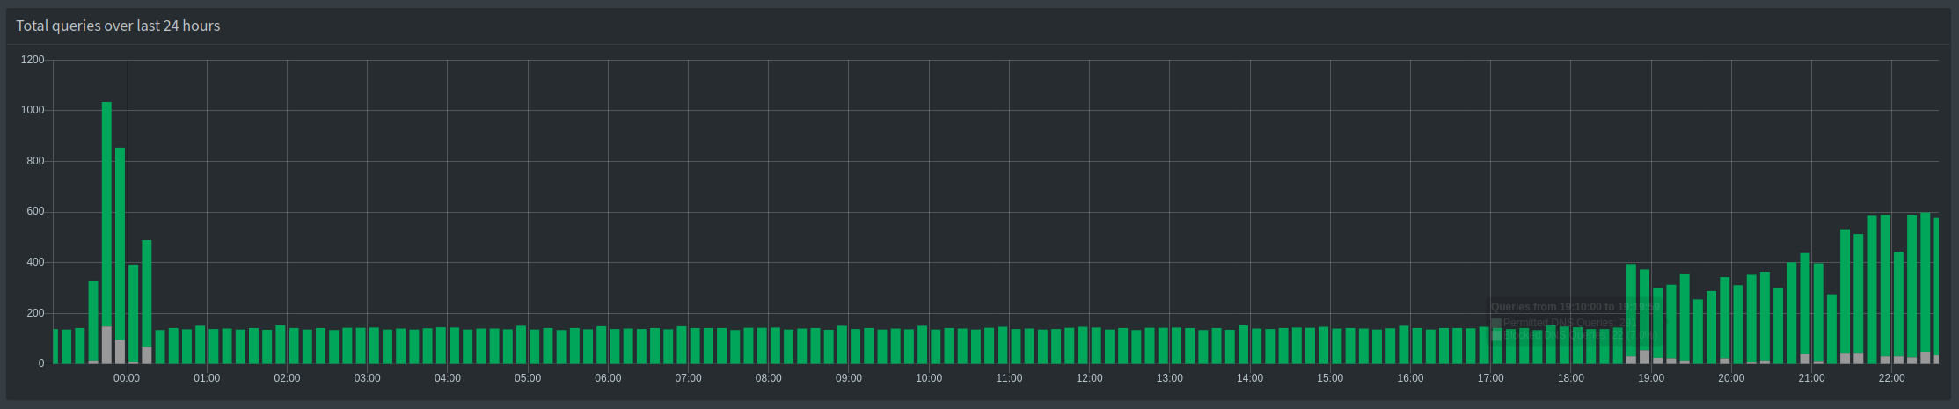Image resolution: width=1959 pixels, height=409 pixels.
Task: Click the chart title 'Total queries over last 24 hours'
Action: click(118, 26)
